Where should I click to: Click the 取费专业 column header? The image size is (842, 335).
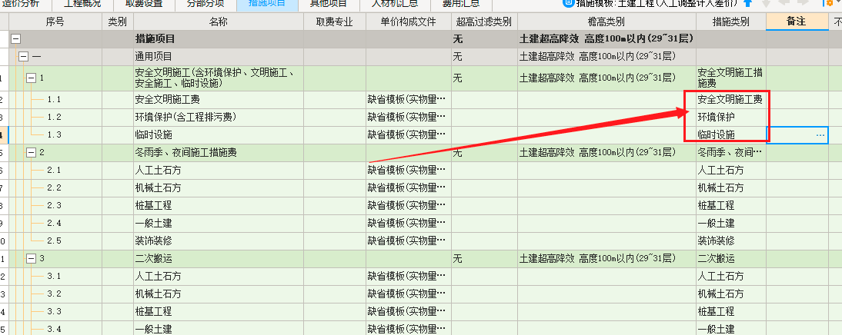335,22
